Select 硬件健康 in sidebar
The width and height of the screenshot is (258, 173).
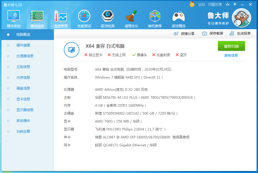[x=28, y=45]
